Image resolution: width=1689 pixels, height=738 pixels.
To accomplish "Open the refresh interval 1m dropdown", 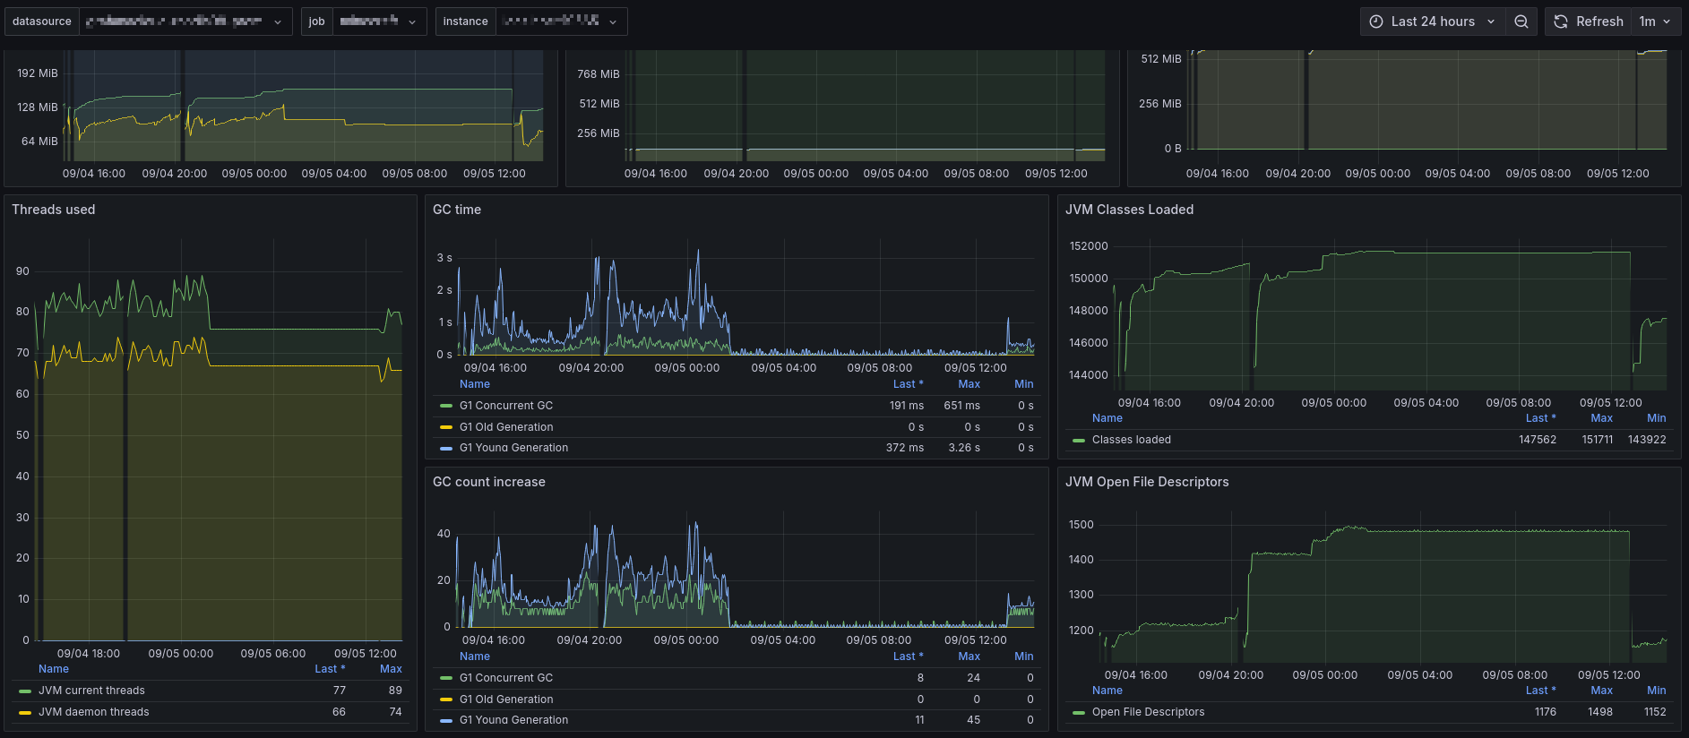I will pos(1656,21).
